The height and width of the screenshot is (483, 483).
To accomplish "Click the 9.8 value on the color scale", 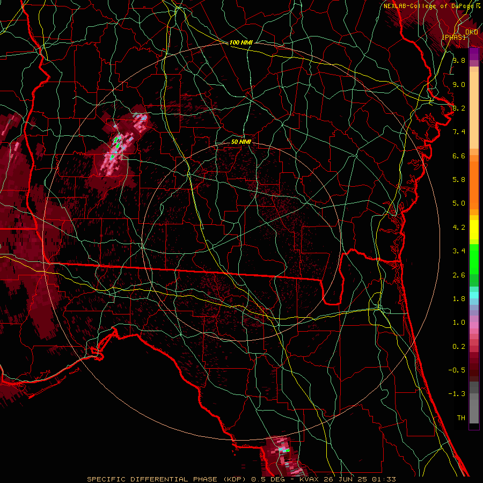I will point(459,60).
